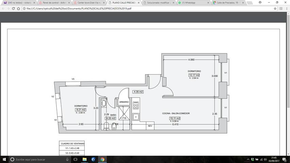
Task: Click the Task View taskbar icon
Action: pos(75,159)
